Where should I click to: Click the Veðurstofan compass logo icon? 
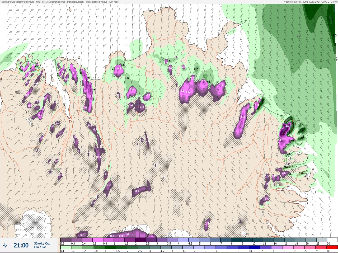pyautogui.click(x=5, y=245)
